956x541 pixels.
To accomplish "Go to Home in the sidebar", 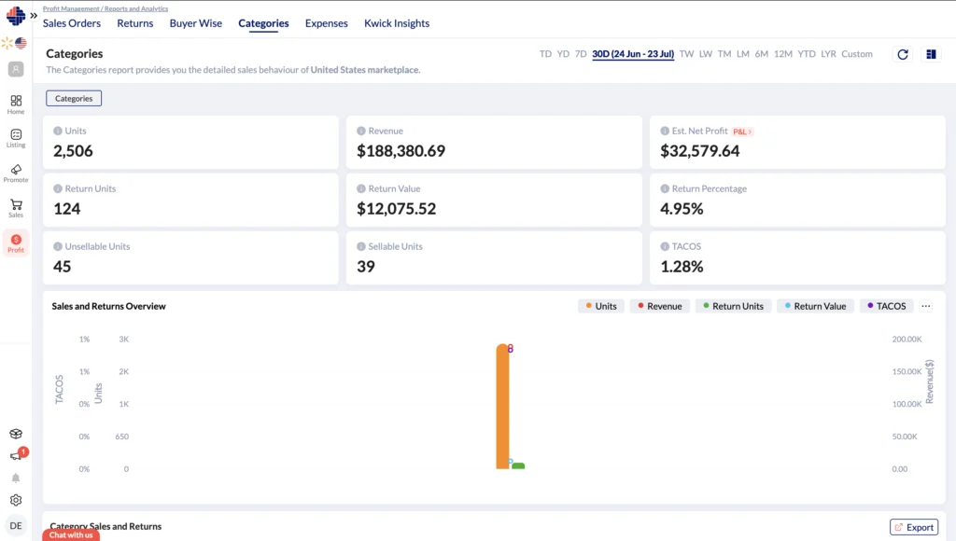I will (x=16, y=104).
